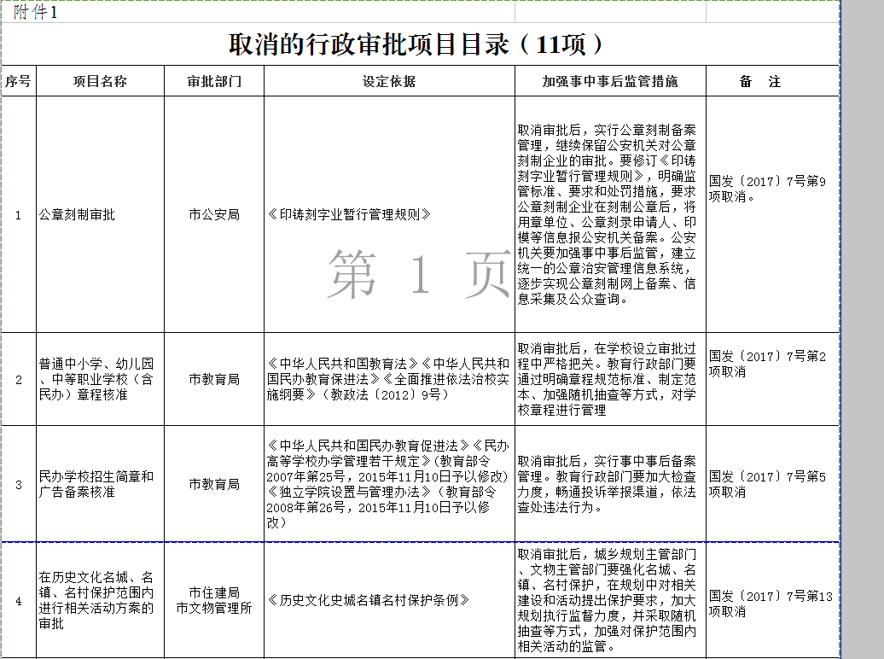This screenshot has height=659, width=884.
Task: Click the 《历史文化史城名镇名村保护条例》 basis cell
Action: (389, 600)
